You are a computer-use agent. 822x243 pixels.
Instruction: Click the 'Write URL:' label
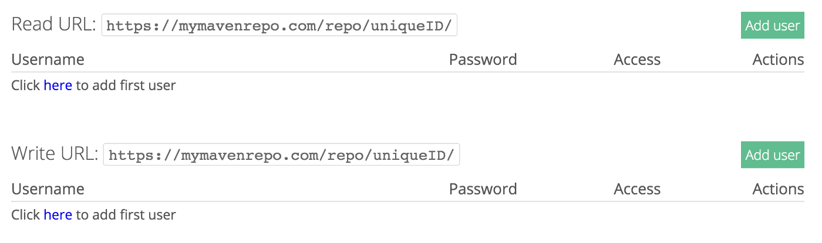pyautogui.click(x=55, y=155)
